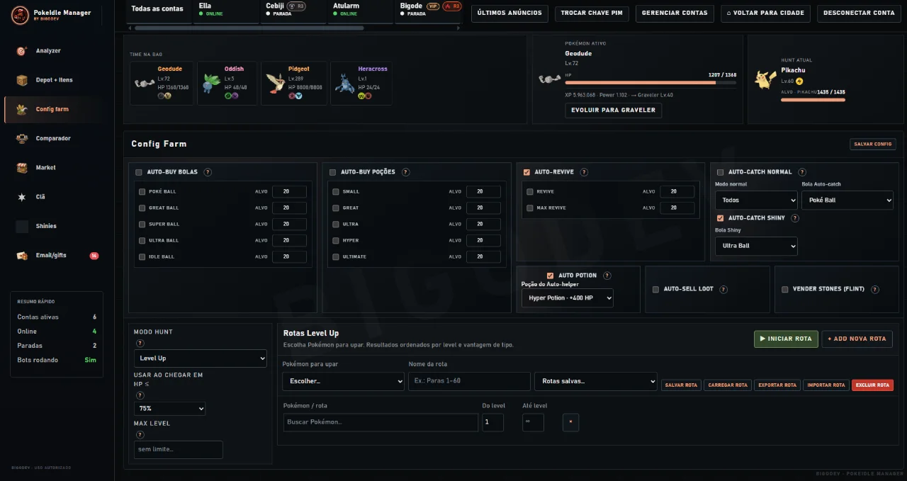This screenshot has width=907, height=481.
Task: Enable the Auto-buy Bolas checkbox
Action: (x=139, y=172)
